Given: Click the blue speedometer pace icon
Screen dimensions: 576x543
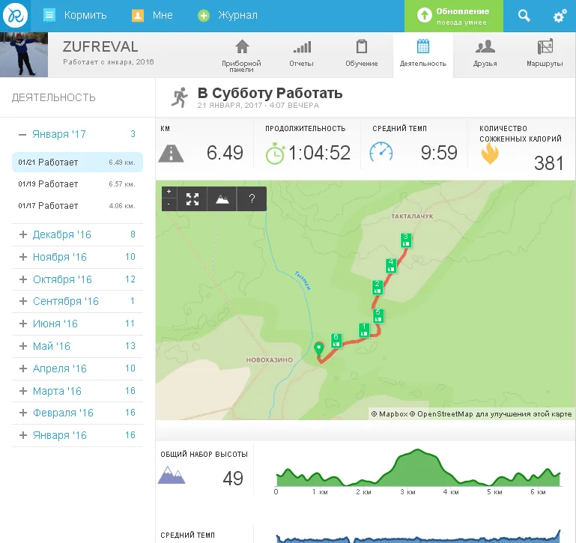Looking at the screenshot, I should 381,152.
